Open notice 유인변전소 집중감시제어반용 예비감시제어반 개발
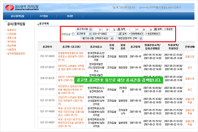Viewport: 198px width, 132px height. point(71,89)
